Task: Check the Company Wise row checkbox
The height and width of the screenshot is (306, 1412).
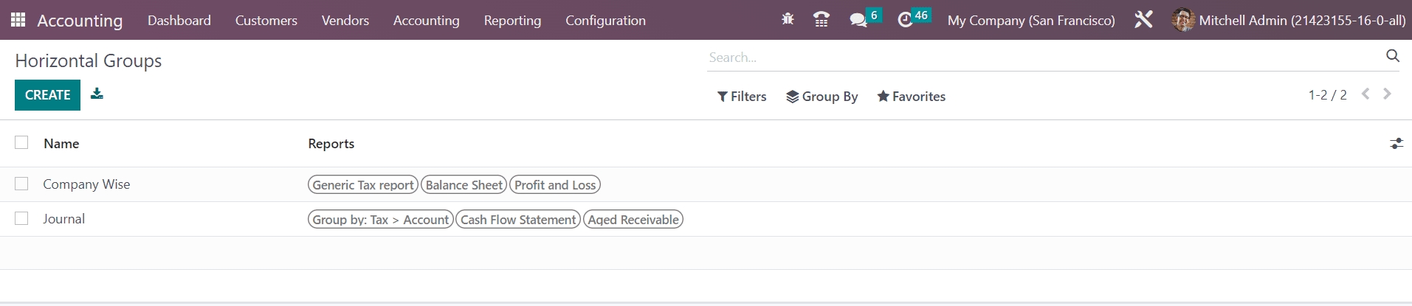Action: (21, 184)
